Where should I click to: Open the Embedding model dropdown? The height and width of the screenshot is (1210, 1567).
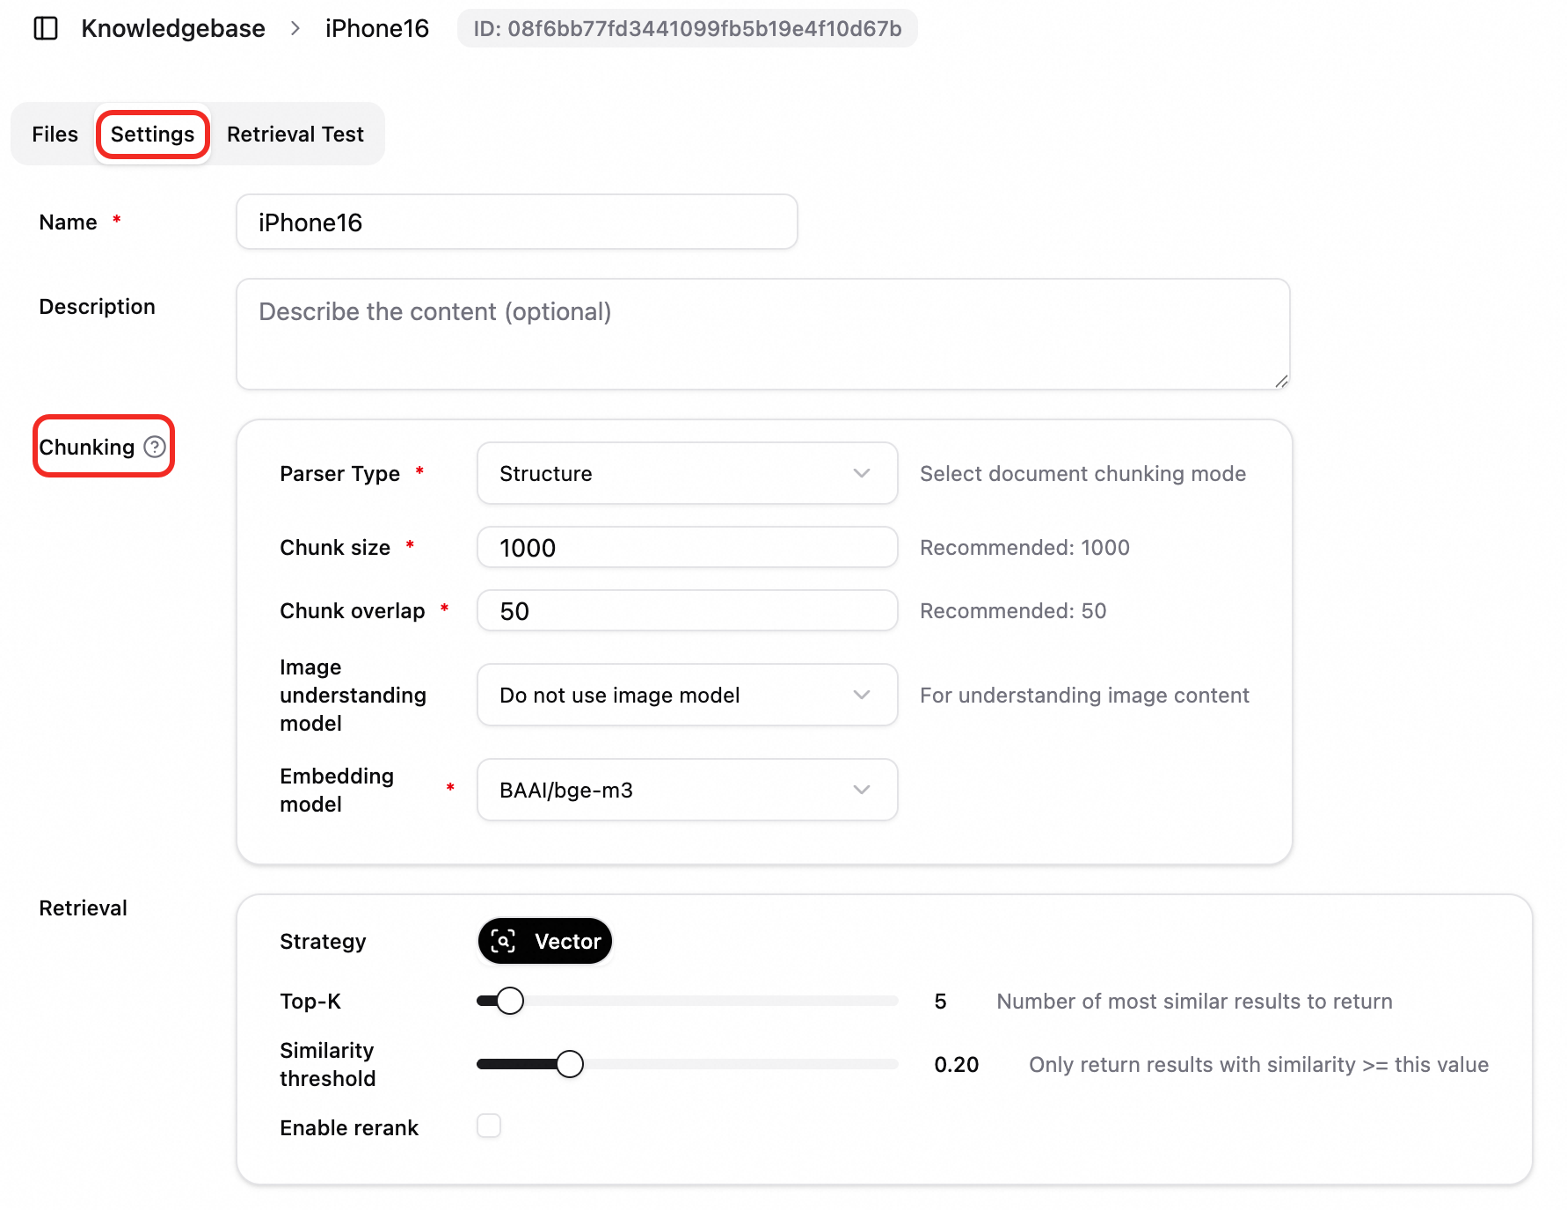687,790
